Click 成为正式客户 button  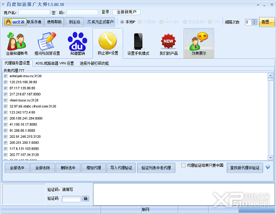click(100, 22)
